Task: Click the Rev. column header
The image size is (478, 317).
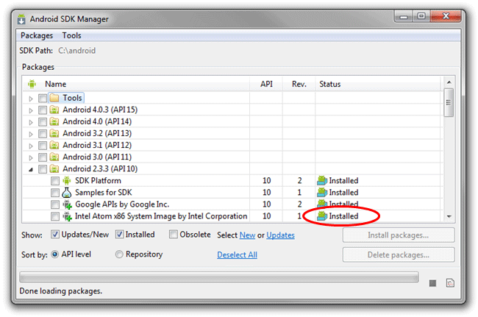Action: (299, 84)
